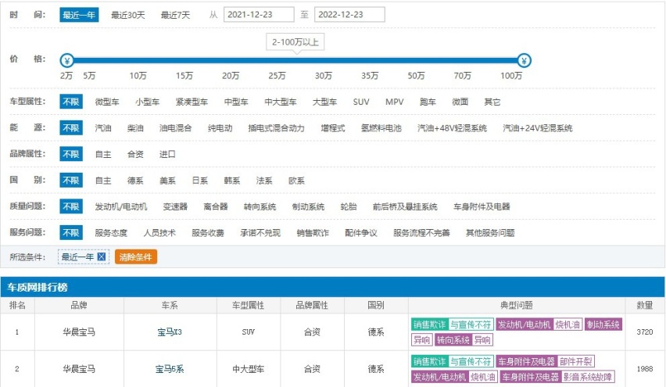Choose 德系 in 国别 filter row
This screenshot has height=387, width=666.
coord(135,181)
